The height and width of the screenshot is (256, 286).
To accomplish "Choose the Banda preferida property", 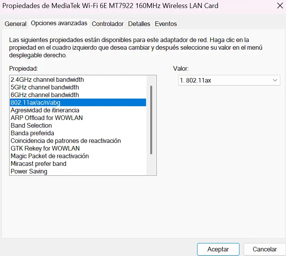I will tap(78, 133).
